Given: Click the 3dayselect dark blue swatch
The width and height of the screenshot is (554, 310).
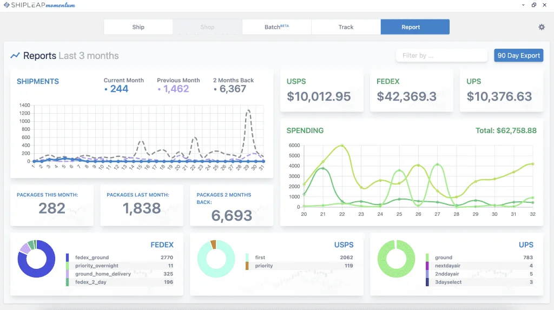Looking at the screenshot, I should [427, 282].
